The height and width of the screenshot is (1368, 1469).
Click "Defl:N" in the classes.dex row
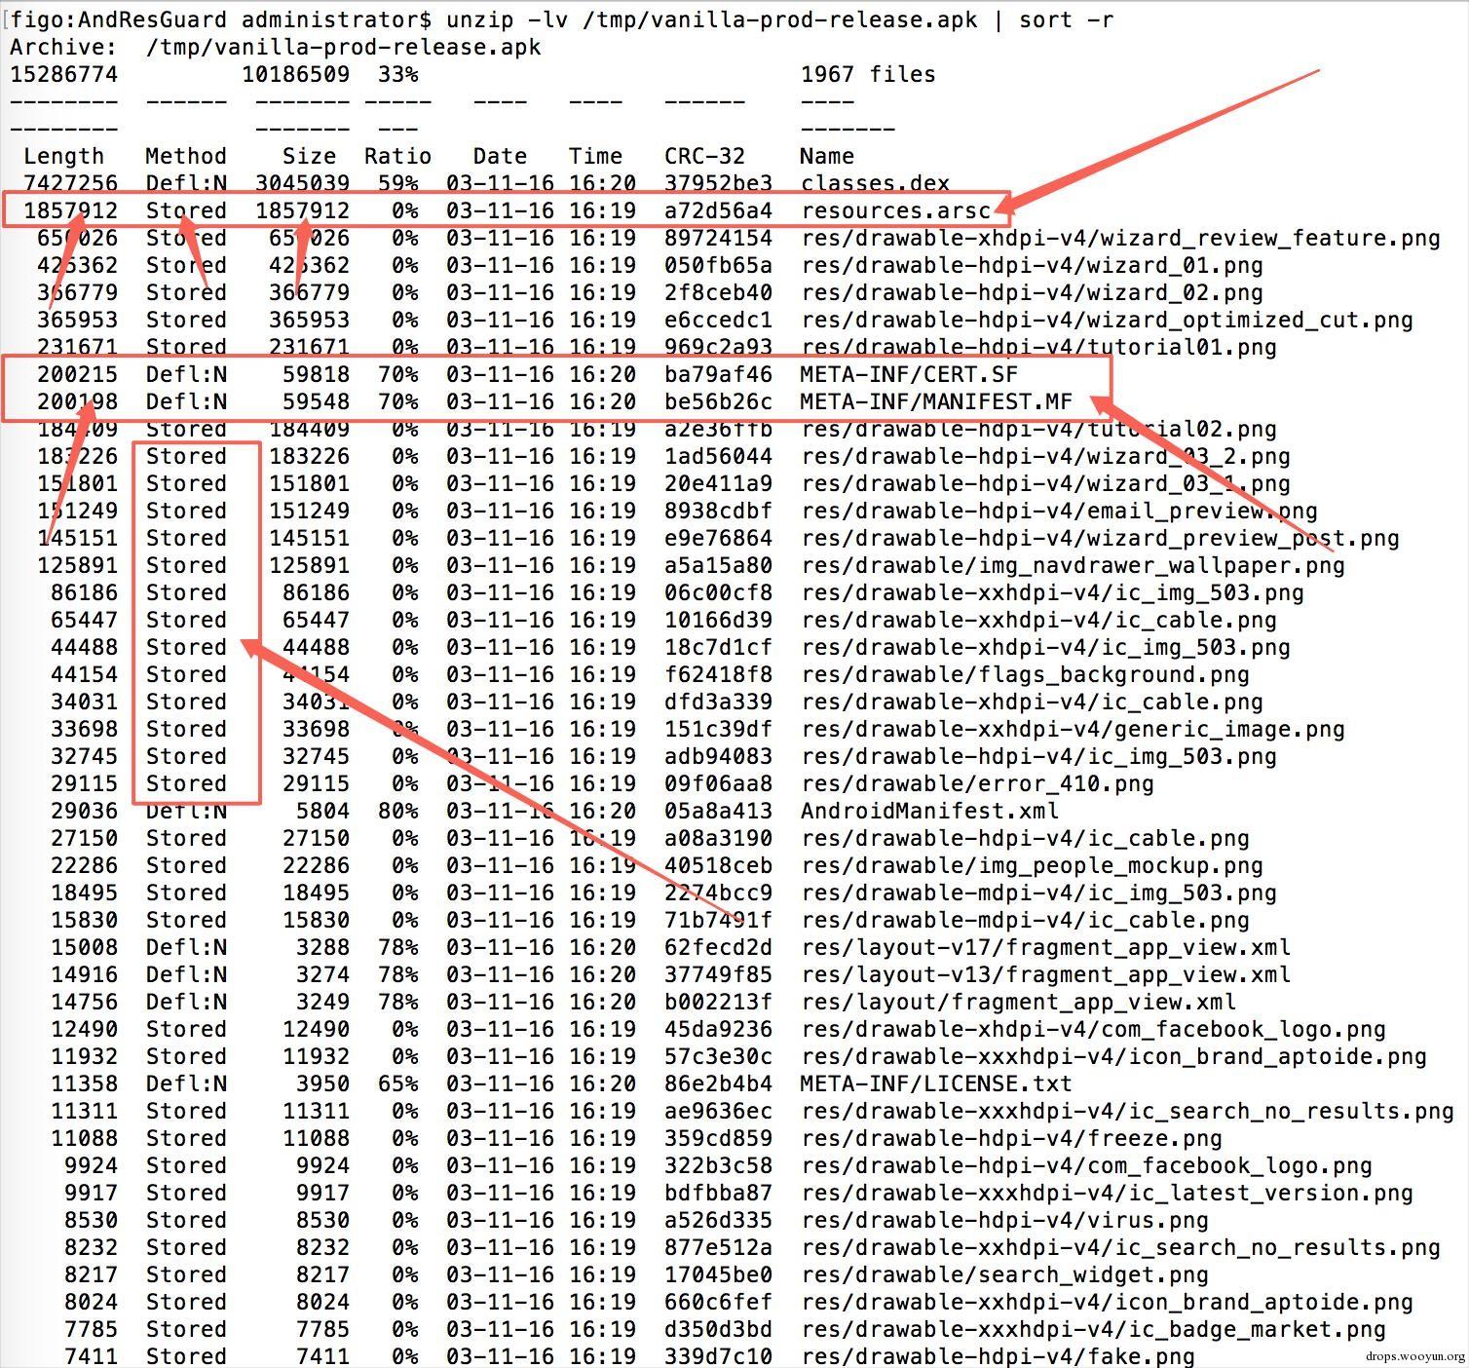pos(186,183)
